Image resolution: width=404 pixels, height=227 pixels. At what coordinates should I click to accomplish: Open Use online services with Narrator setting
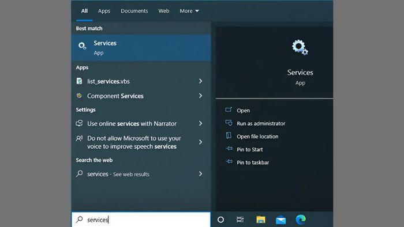pos(141,123)
